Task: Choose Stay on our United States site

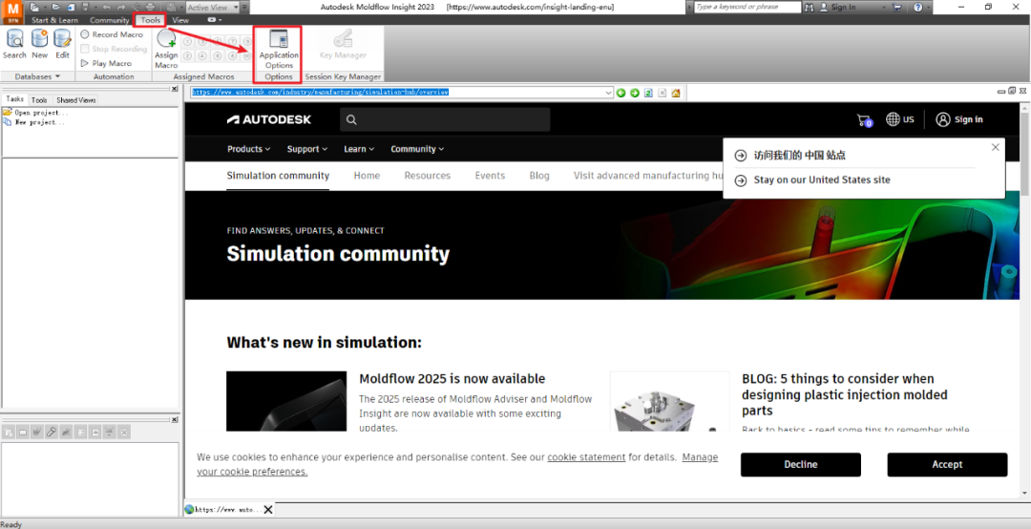Action: click(822, 180)
